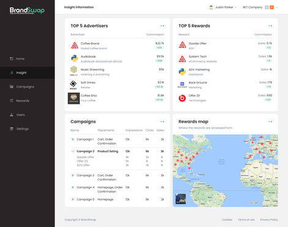Click the Audiobook python logo

pos(75,58)
